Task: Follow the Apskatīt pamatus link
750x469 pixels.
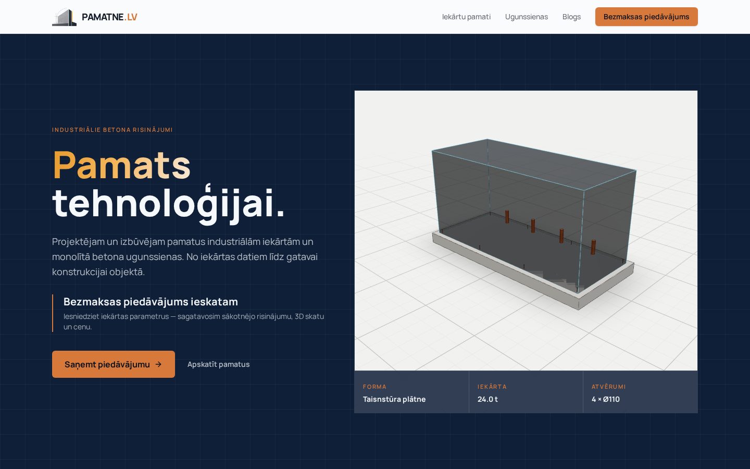Action: (218, 364)
